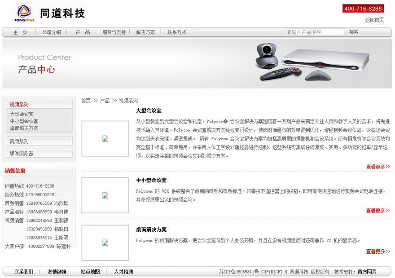Click 查看更多>> under 桌面解决方案
The width and height of the screenshot is (395, 278).
pos(378,252)
